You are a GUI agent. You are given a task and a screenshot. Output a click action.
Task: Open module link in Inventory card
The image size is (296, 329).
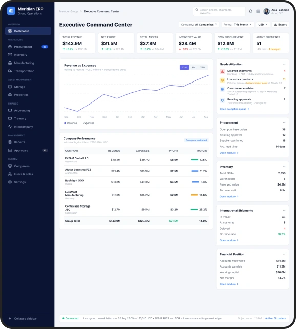click(x=229, y=197)
